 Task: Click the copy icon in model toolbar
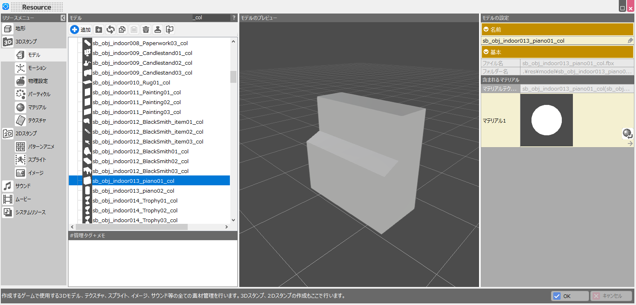[x=122, y=30]
